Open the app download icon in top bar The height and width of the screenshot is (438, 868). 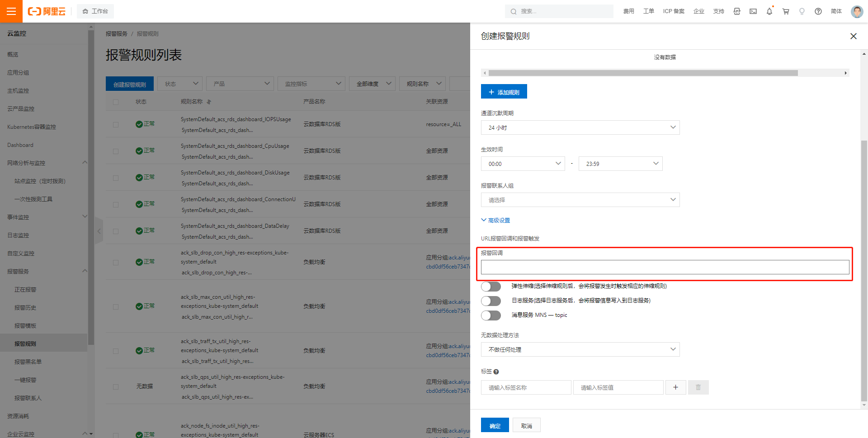[737, 11]
